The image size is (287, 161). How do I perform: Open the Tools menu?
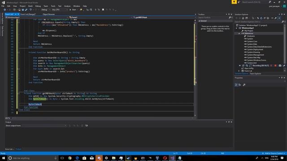pyautogui.click(x=53, y=6)
